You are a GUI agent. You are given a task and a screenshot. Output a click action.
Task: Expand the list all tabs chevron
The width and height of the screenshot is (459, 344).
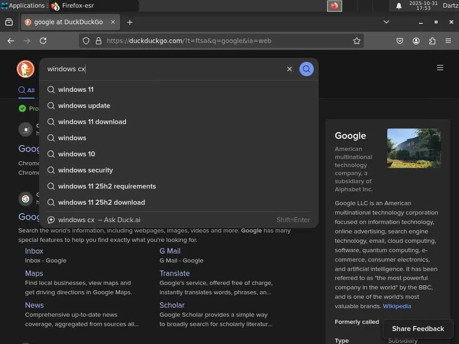point(386,22)
